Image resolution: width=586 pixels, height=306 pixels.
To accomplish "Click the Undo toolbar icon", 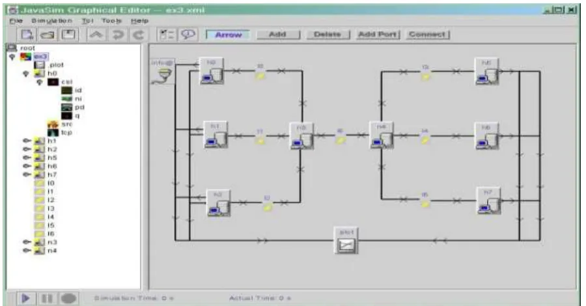I will coord(118,35).
